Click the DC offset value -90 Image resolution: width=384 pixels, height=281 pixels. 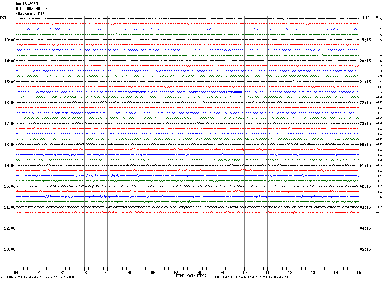coord(380,61)
